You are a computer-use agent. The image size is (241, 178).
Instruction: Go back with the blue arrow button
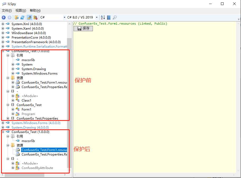click(x=4, y=17)
